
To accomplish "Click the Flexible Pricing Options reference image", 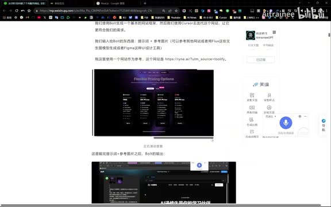I will click(x=153, y=103).
